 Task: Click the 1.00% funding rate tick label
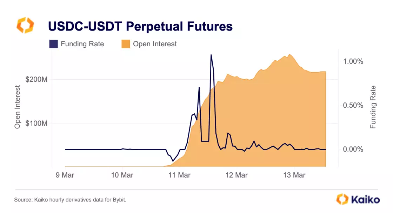pyautogui.click(x=353, y=61)
